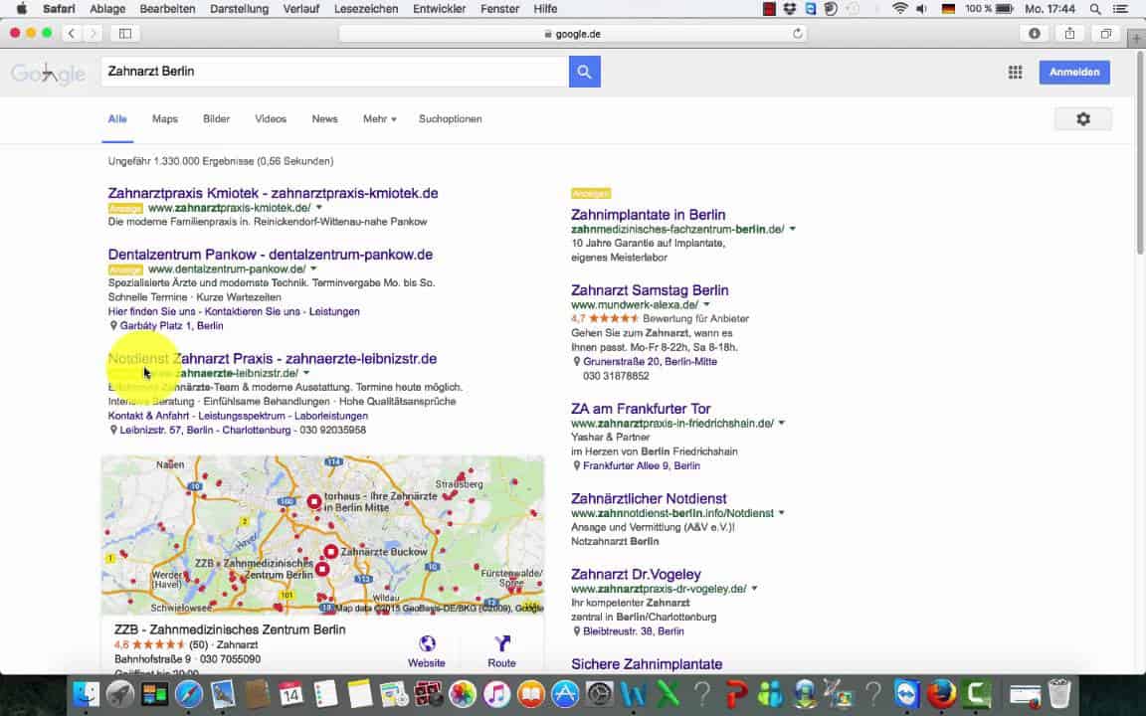The width and height of the screenshot is (1146, 716).
Task: Expand arrow beside zahnnotdienst-berlin.info URL
Action: pyautogui.click(x=781, y=513)
